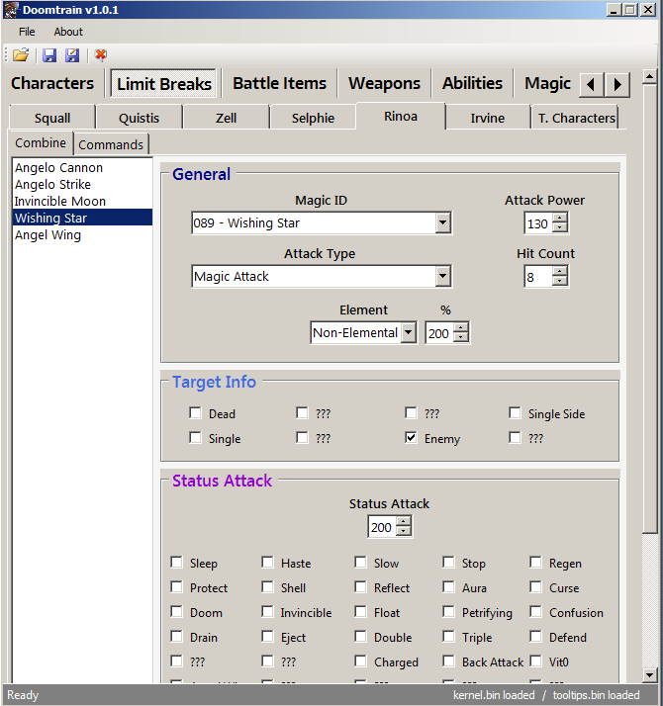Switch to the Battle Items tab
This screenshot has width=663, height=706.
279,83
